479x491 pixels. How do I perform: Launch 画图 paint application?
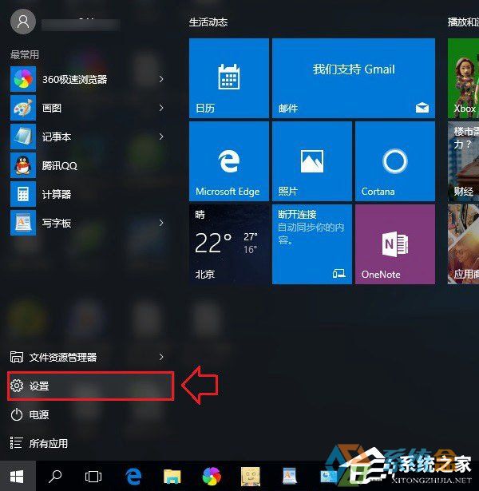tap(88, 108)
